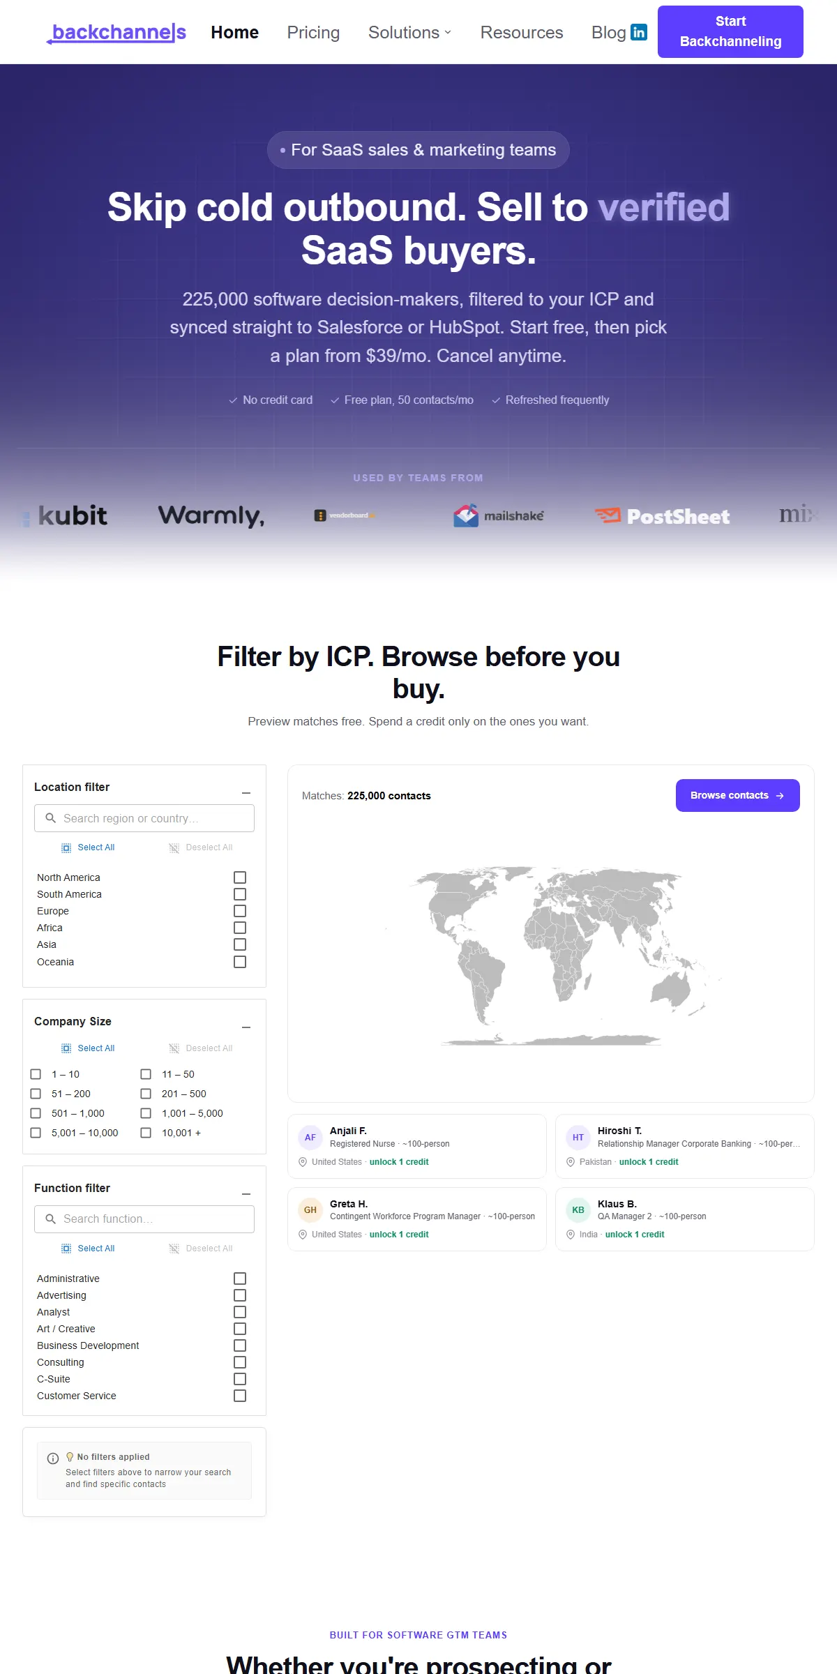Expand the Solutions dropdown menu

(x=410, y=32)
